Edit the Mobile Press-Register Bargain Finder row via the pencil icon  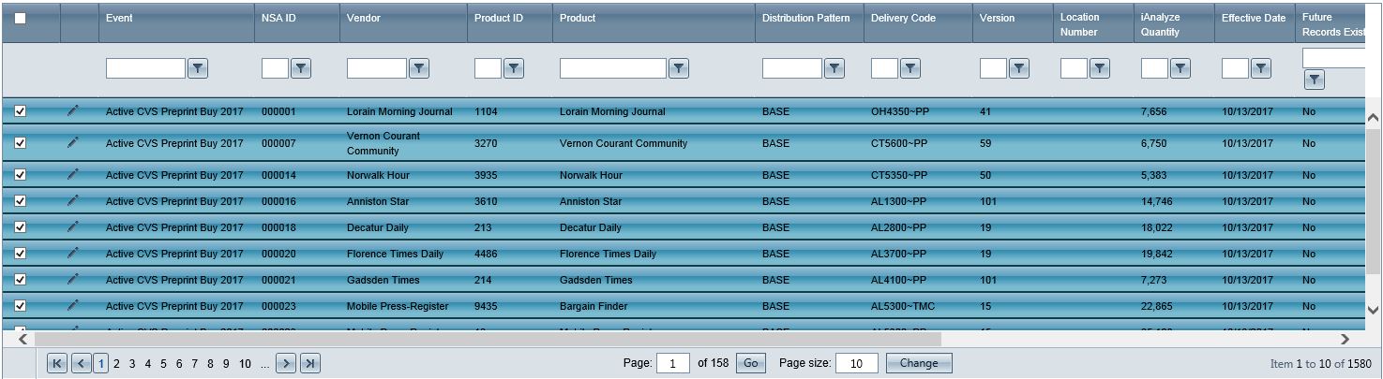[73, 305]
